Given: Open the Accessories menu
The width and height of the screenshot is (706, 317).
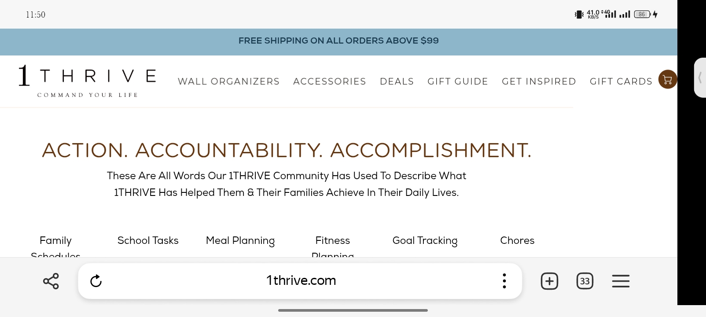Looking at the screenshot, I should pos(330,81).
